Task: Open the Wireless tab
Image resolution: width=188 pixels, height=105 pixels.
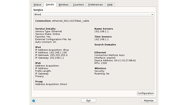Action: pyautogui.click(x=63, y=5)
